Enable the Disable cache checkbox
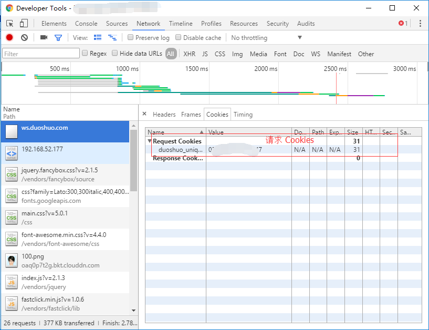429x330 pixels. click(x=179, y=37)
